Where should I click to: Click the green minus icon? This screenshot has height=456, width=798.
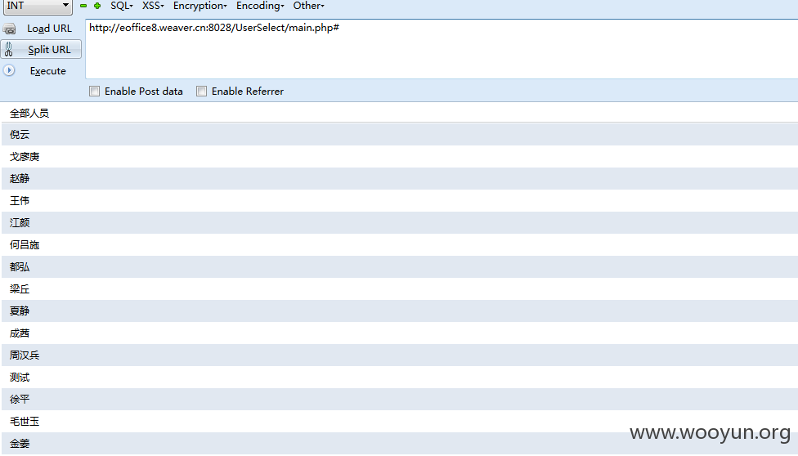click(x=83, y=6)
